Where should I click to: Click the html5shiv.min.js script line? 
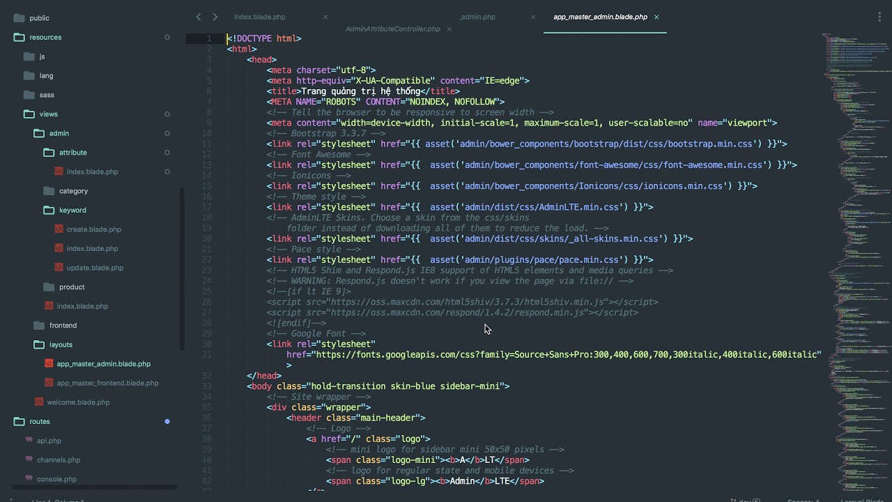coord(462,302)
